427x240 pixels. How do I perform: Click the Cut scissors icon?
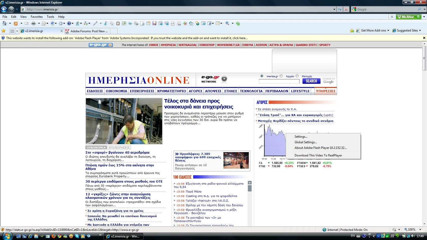tap(105, 23)
